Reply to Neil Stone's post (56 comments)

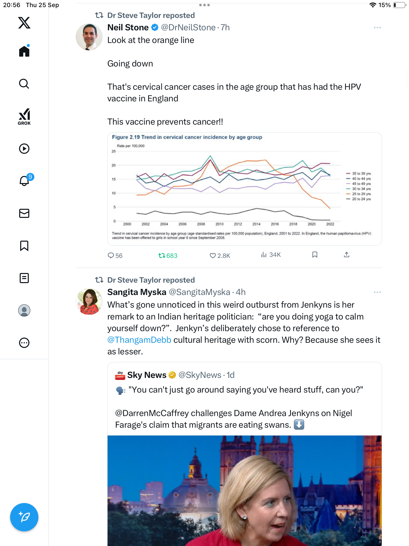111,256
